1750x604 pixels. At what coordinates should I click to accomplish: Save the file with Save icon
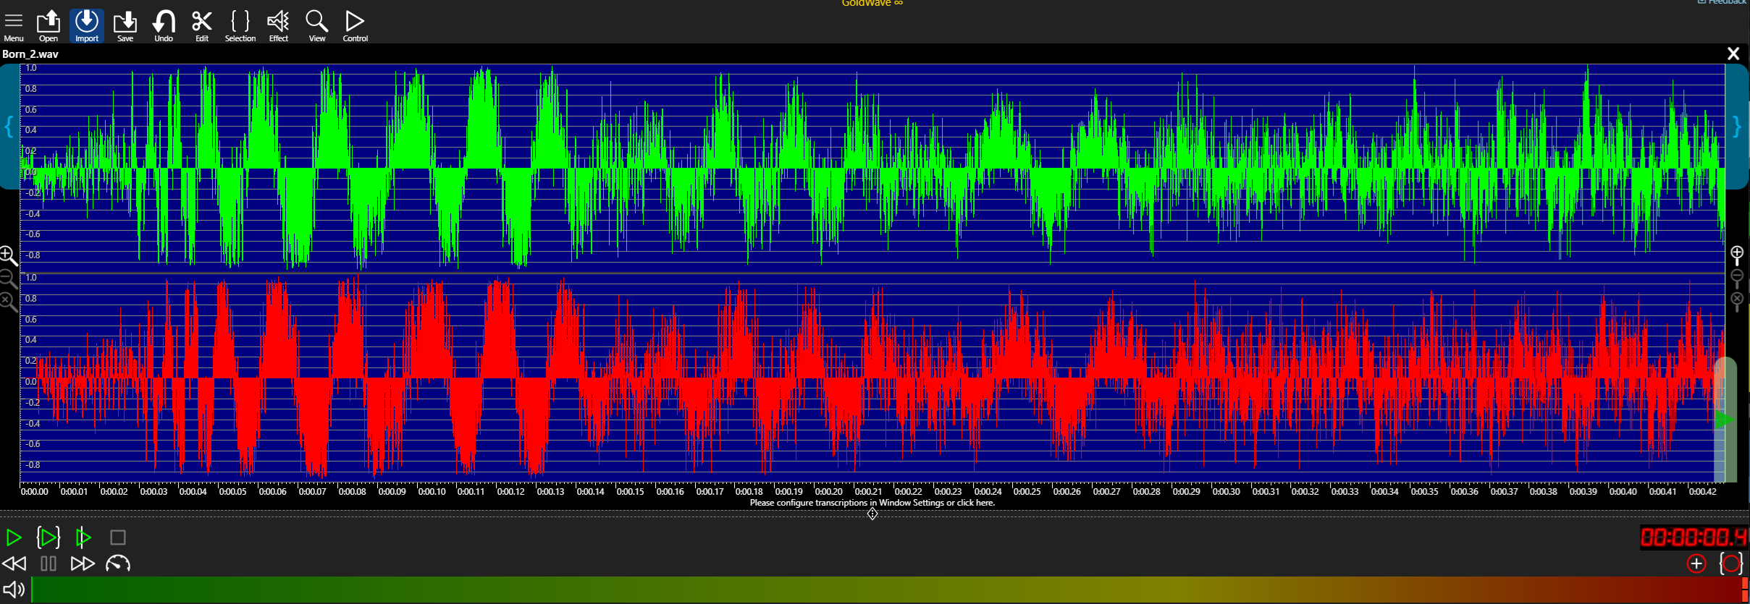125,25
